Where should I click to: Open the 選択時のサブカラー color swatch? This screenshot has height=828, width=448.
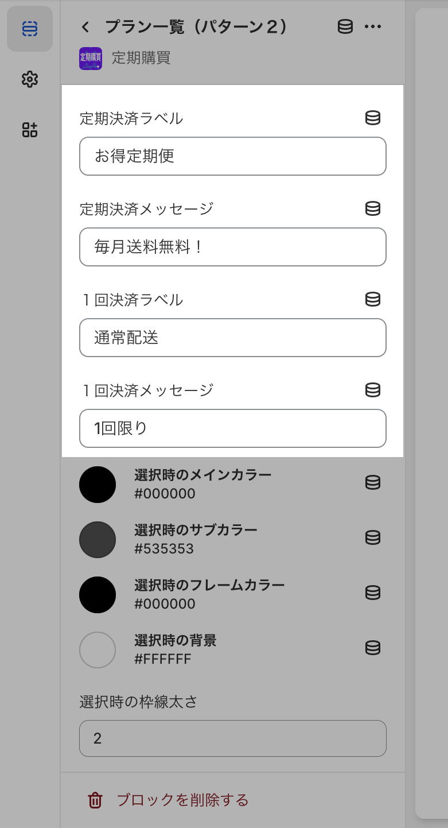[x=98, y=540]
